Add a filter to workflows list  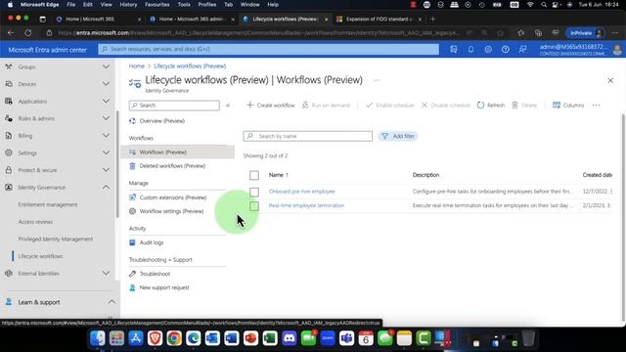(x=398, y=136)
